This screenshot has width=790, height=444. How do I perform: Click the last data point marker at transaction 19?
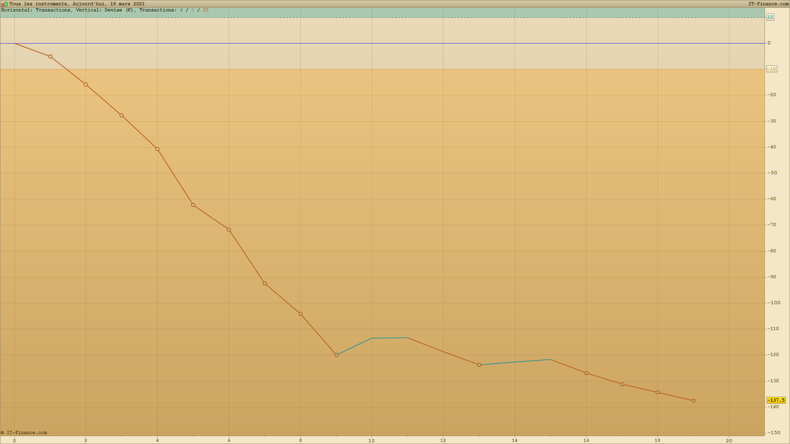[x=693, y=400]
